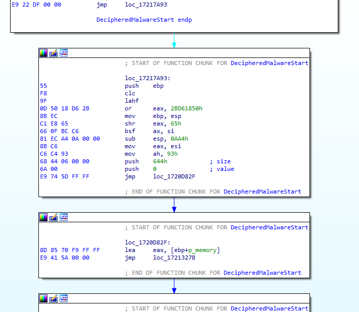Click opcode bytes 66 0F BC C6
Image resolution: width=359 pixels, height=312 pixels.
coord(59,131)
